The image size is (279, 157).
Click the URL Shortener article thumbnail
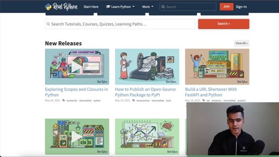pos(217,67)
